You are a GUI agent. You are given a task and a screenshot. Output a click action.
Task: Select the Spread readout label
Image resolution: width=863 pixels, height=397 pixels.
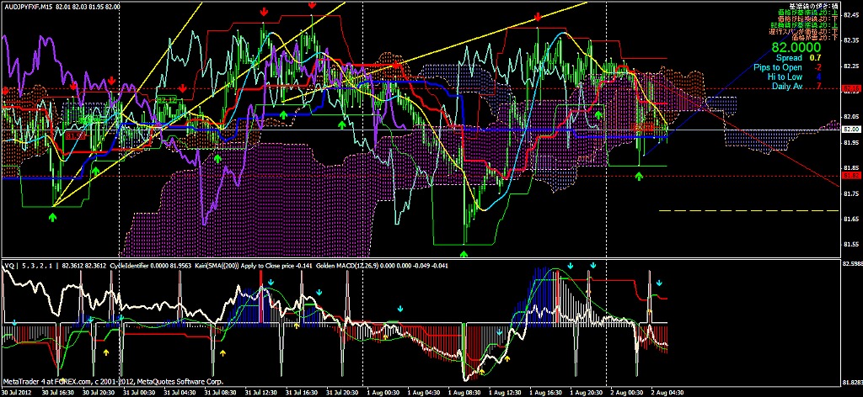pos(790,58)
